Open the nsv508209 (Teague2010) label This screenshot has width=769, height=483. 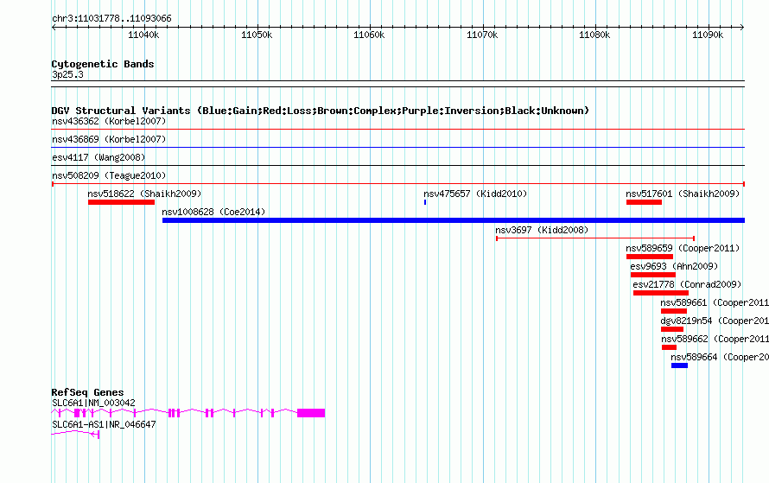click(x=109, y=175)
